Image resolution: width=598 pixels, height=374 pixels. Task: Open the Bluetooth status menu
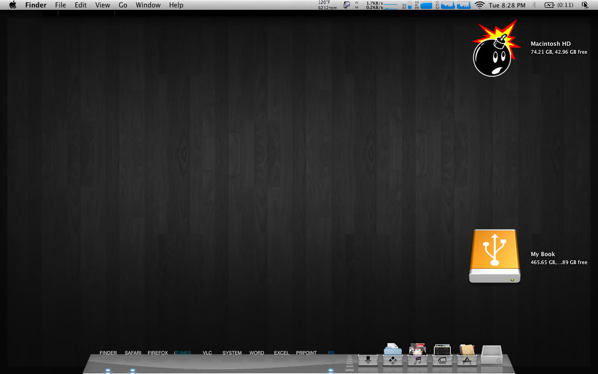pos(534,5)
